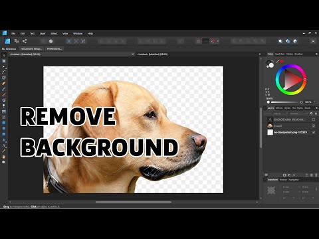Select the Artboard tool
The width and height of the screenshot is (319, 239).
4,61
